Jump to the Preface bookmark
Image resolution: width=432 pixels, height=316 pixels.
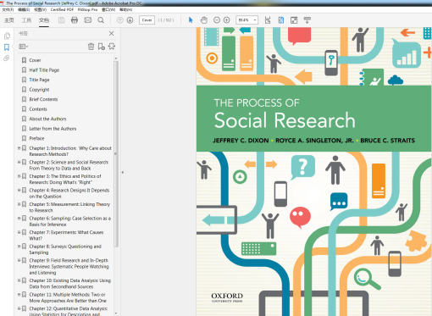pyautogui.click(x=36, y=138)
